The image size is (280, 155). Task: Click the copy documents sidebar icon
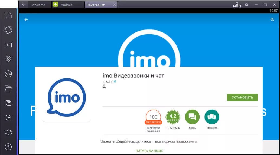tap(8, 103)
